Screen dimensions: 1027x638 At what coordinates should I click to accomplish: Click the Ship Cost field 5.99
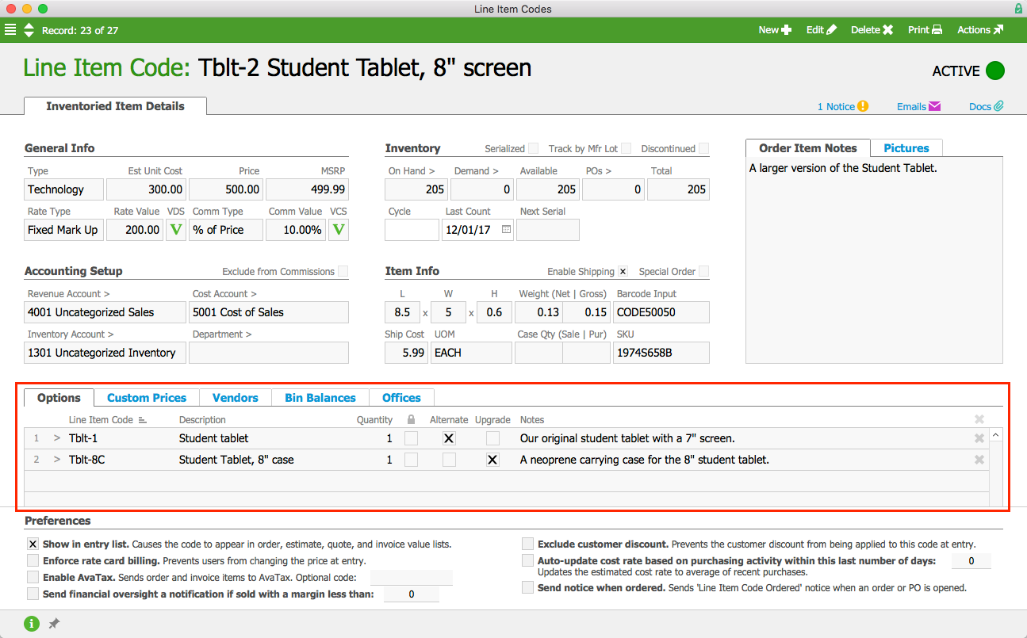coord(406,353)
